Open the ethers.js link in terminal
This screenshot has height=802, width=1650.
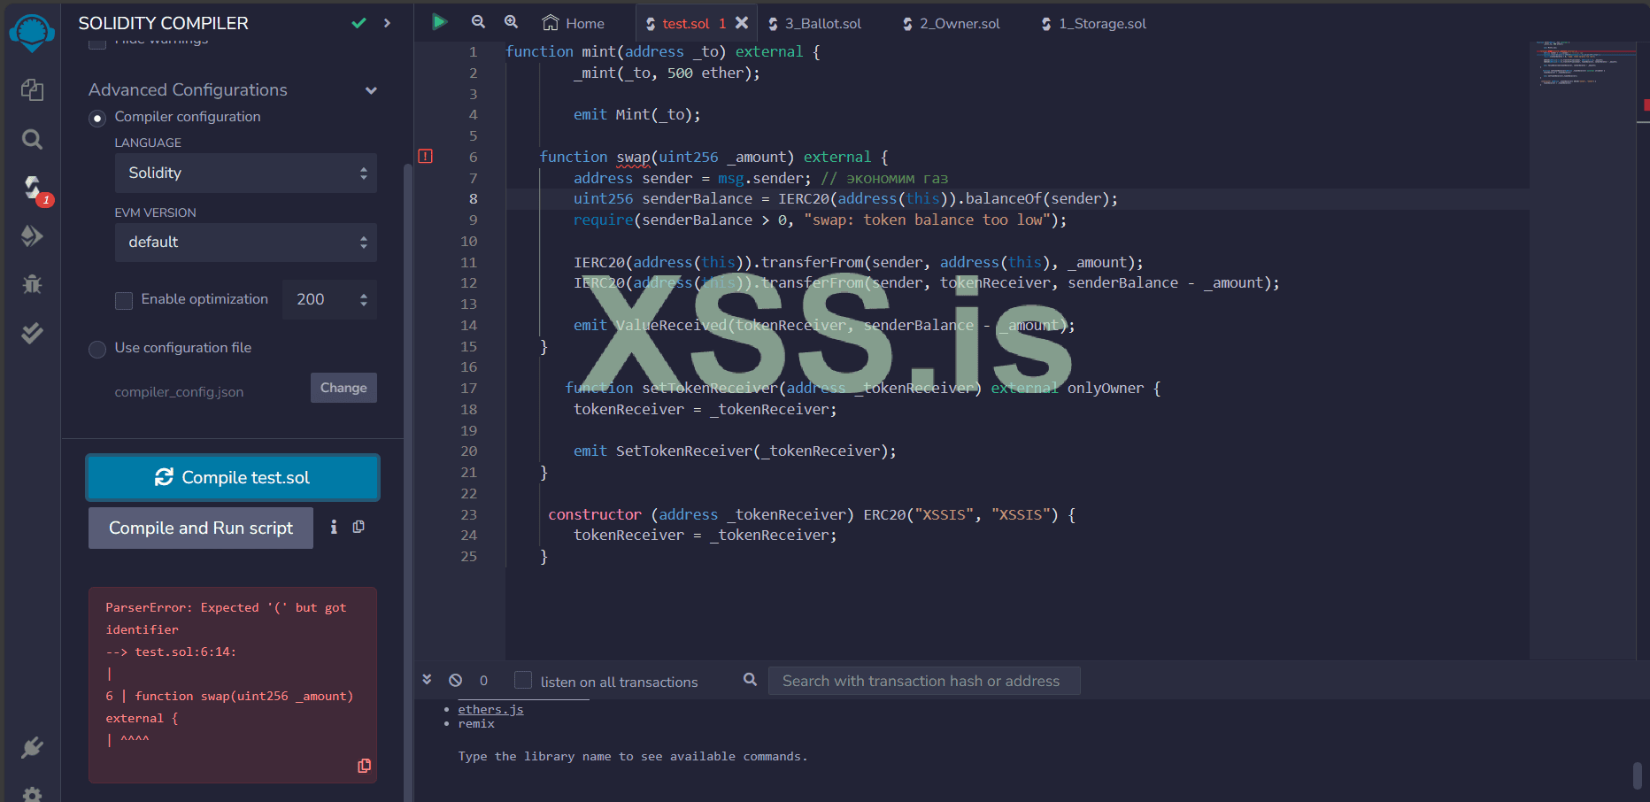click(490, 710)
